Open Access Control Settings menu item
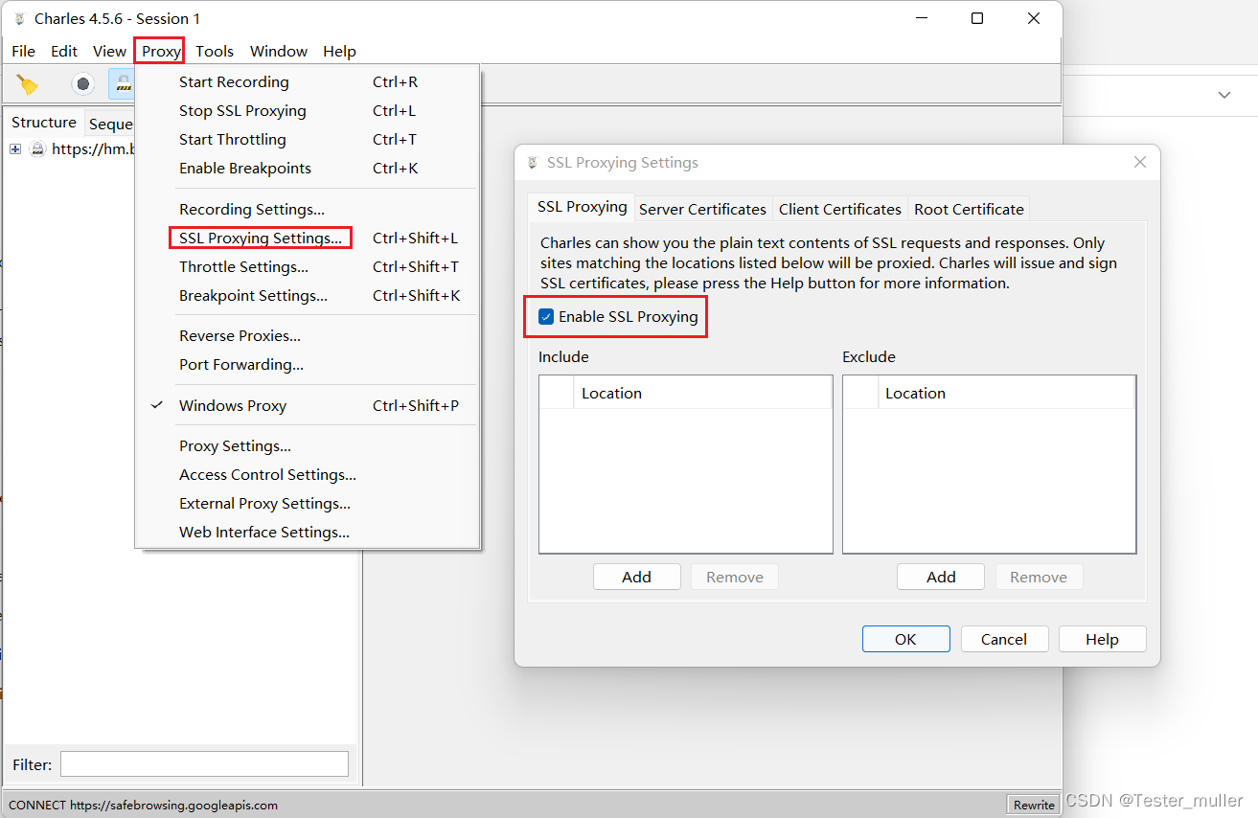The height and width of the screenshot is (818, 1258). click(x=307, y=475)
